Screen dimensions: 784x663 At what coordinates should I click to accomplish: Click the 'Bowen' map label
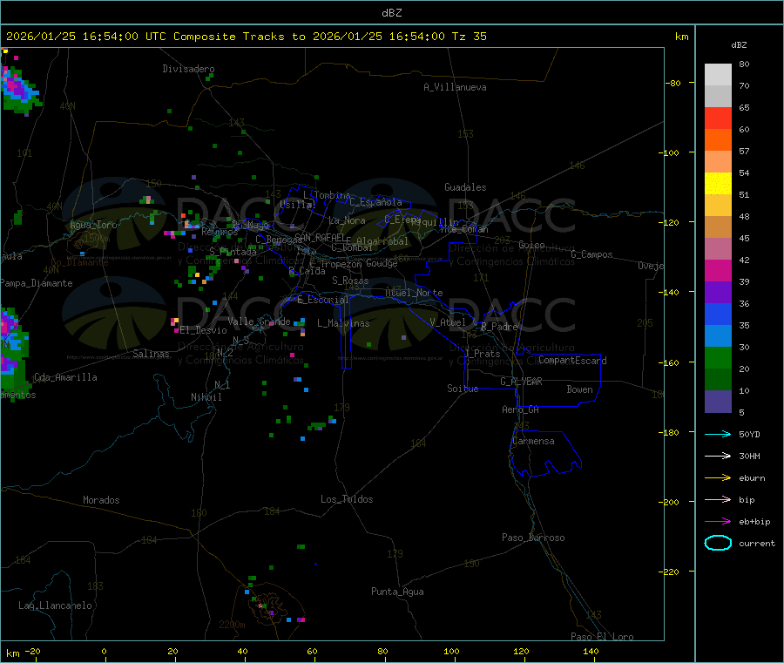point(579,389)
